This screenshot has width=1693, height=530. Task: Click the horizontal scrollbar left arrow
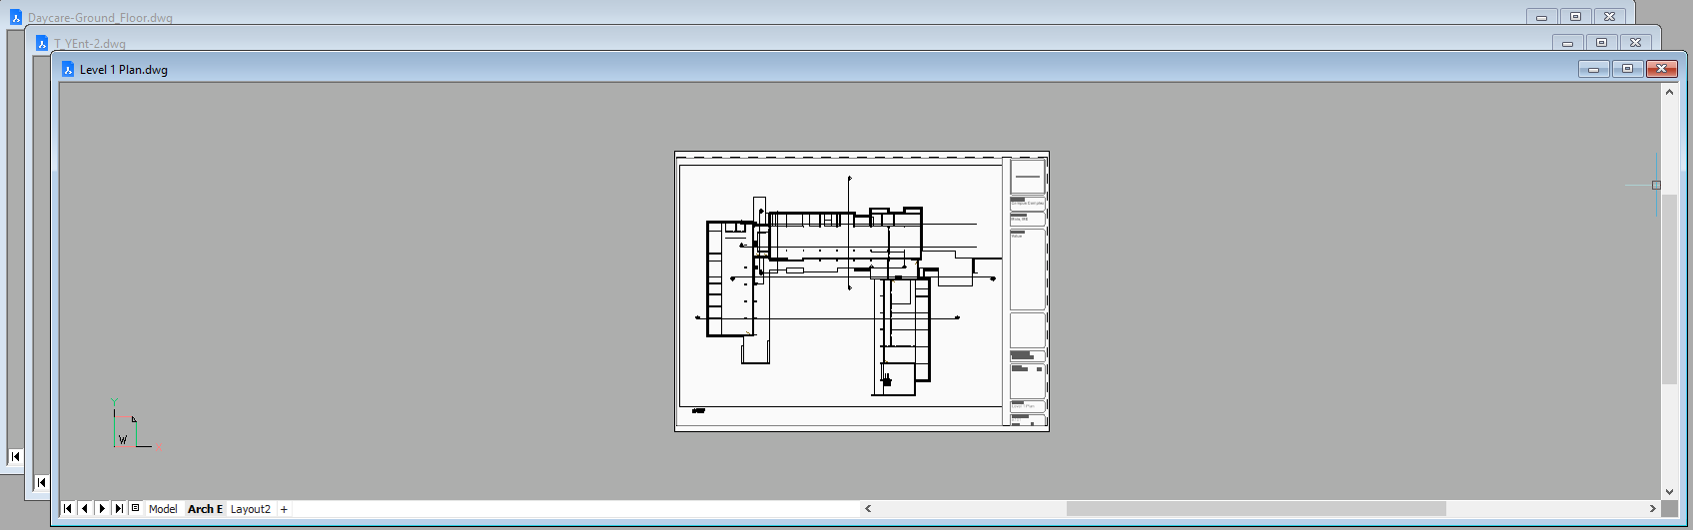[x=868, y=509]
